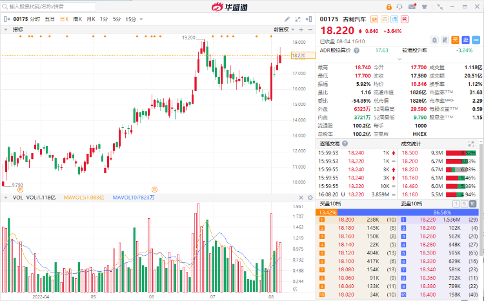This screenshot has width=484, height=301.
Task: Open ADR conversion price help icon
Action: [356, 50]
